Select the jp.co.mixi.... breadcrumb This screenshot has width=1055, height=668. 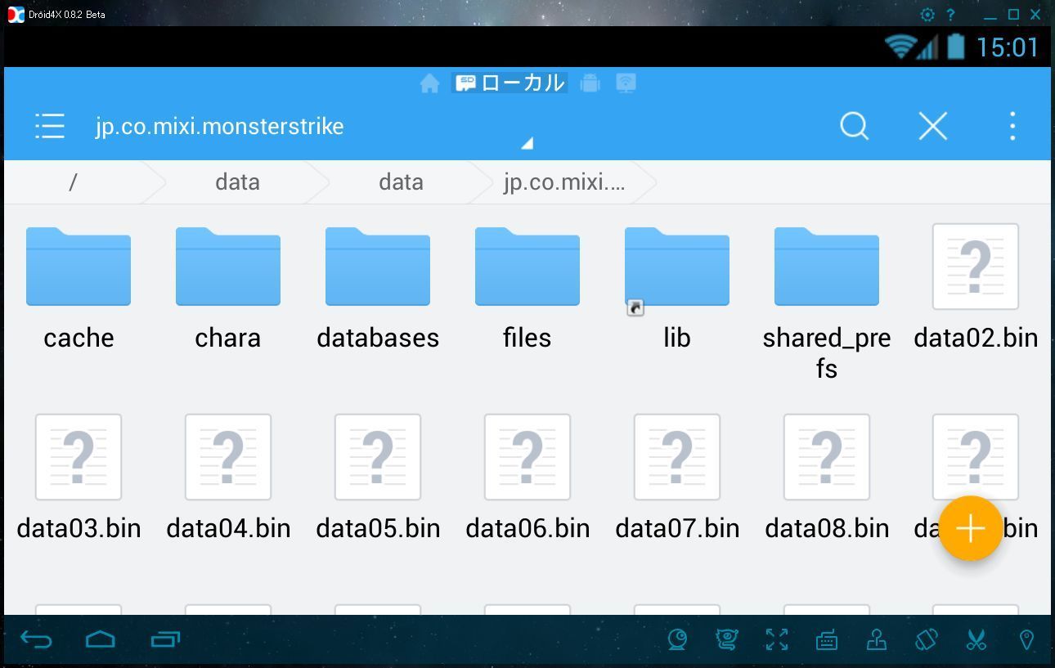pos(564,182)
